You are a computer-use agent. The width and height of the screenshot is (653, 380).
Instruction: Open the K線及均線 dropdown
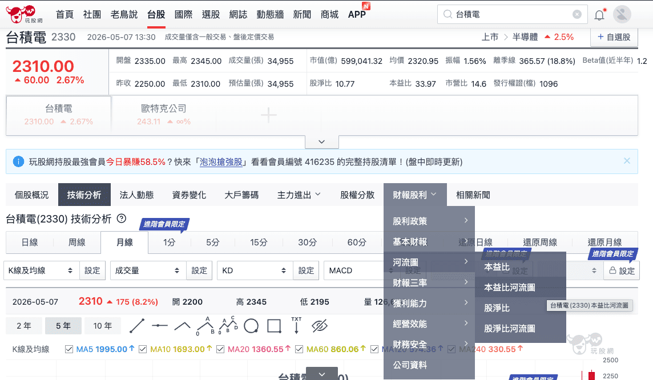[41, 270]
